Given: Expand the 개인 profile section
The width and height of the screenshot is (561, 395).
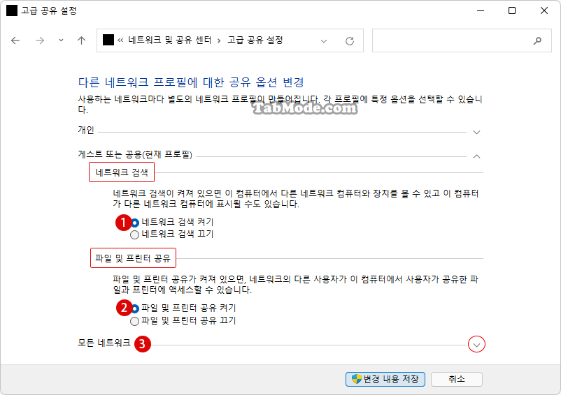Looking at the screenshot, I should [x=476, y=133].
